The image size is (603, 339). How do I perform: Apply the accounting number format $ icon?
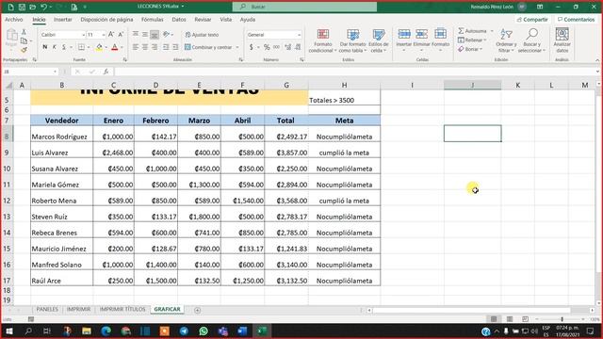pyautogui.click(x=252, y=47)
